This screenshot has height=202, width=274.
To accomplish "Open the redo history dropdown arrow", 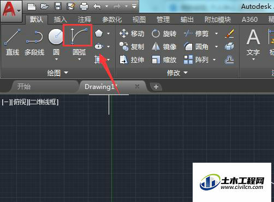I will (x=126, y=7).
